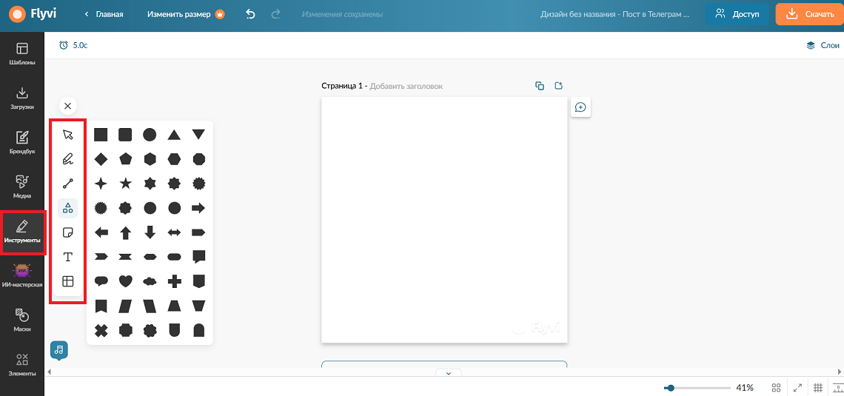This screenshot has height=396, width=844.
Task: Choose the line connector tool
Action: click(68, 184)
